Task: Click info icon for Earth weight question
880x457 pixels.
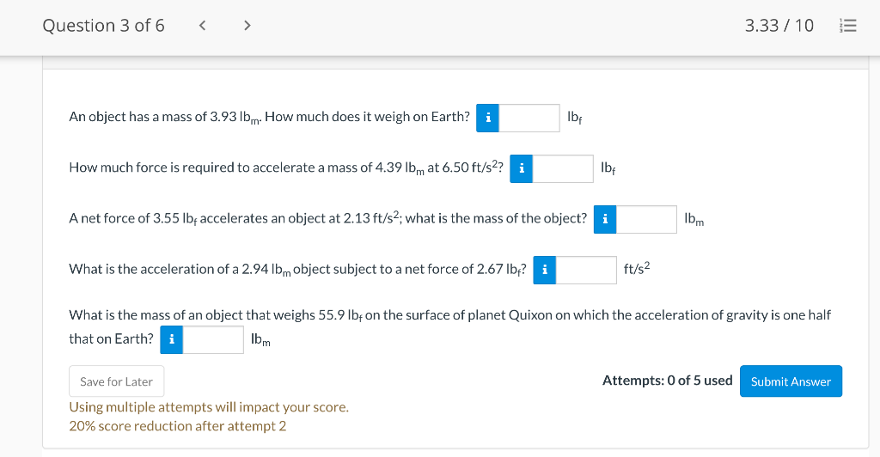Action: 487,118
